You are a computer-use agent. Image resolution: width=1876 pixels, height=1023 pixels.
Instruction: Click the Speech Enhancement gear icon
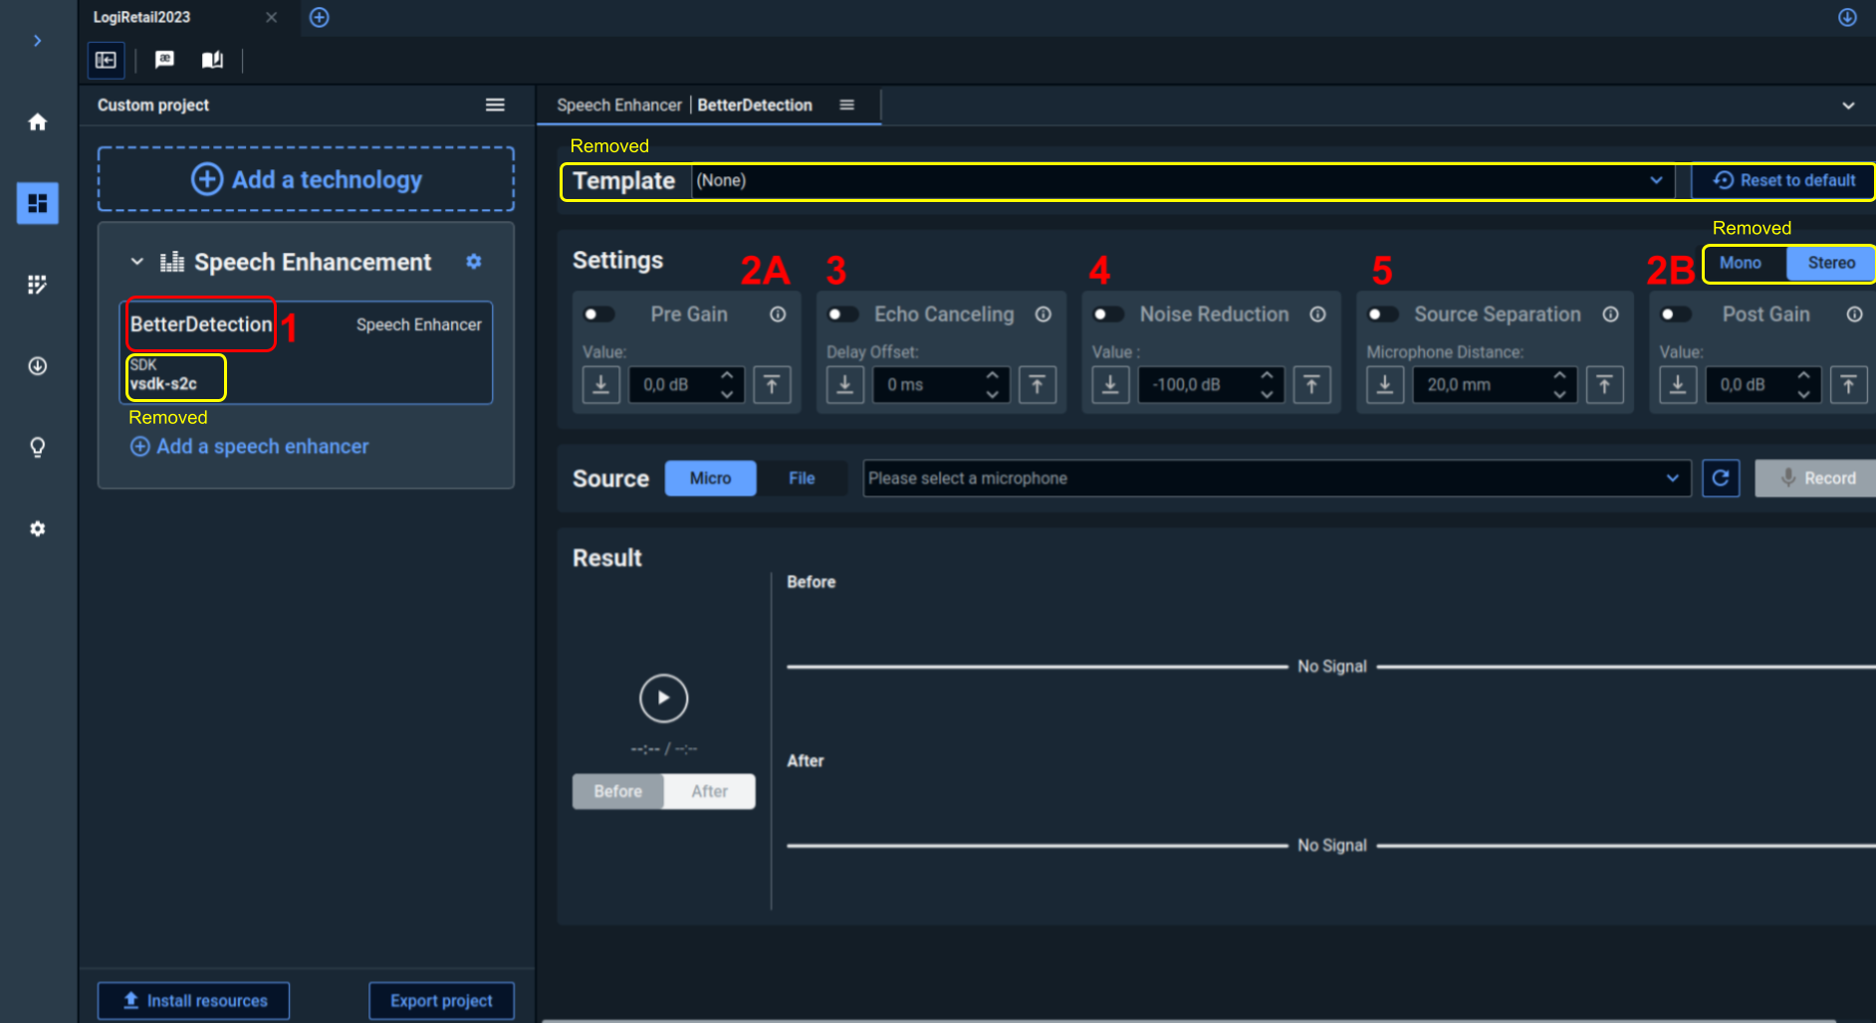tap(474, 262)
